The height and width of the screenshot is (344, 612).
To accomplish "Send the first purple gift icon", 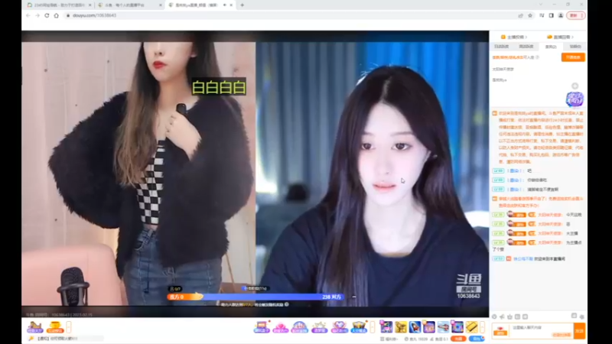I will point(386,327).
